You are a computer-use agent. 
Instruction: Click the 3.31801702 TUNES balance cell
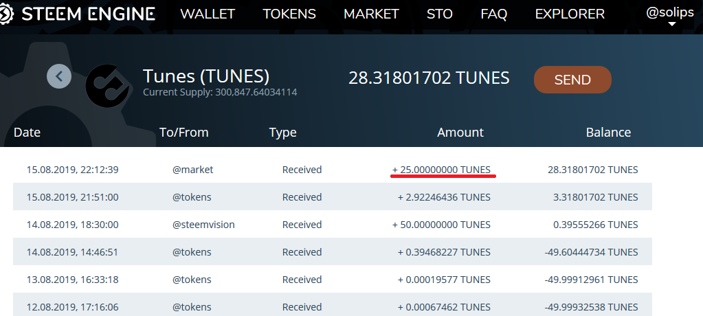pos(595,197)
